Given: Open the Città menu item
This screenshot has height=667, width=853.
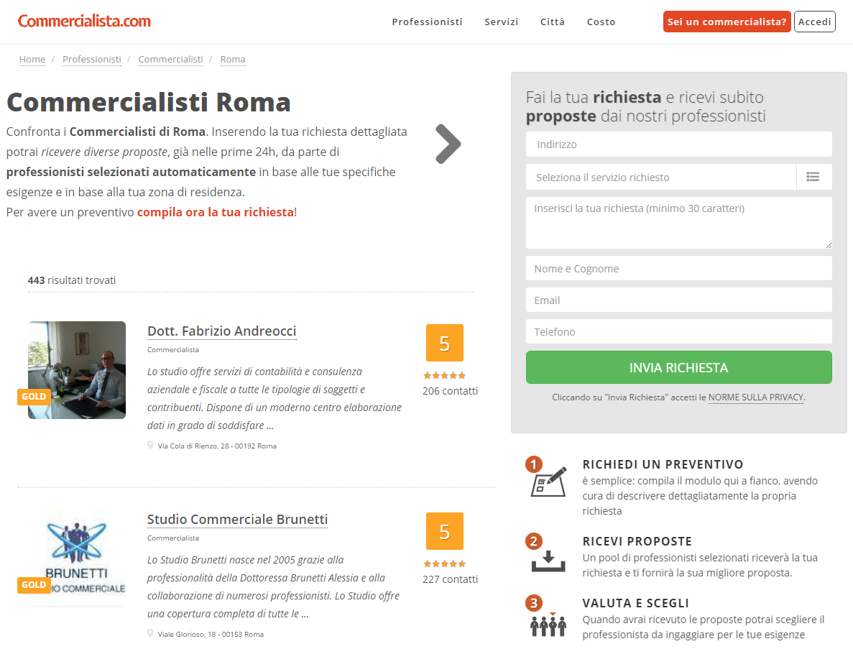Looking at the screenshot, I should tap(553, 22).
